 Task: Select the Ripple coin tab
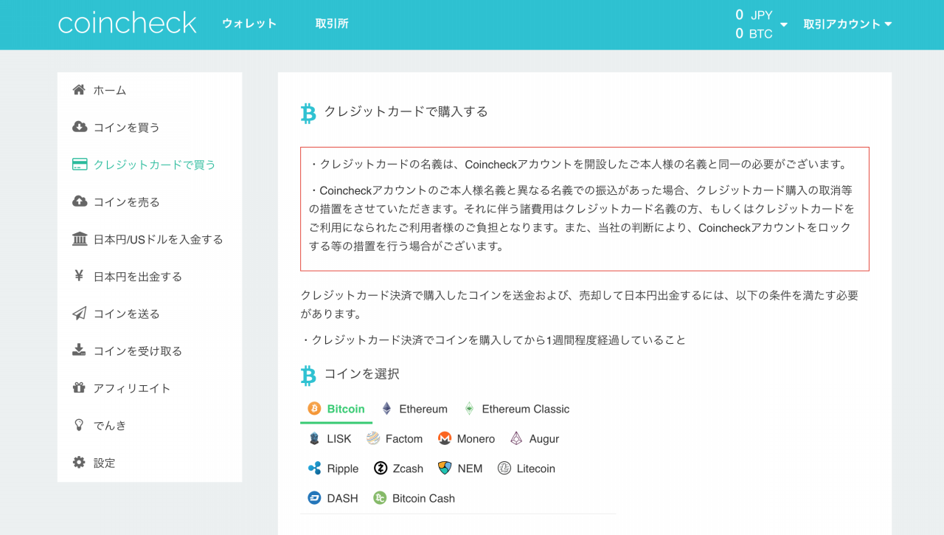[x=333, y=469]
